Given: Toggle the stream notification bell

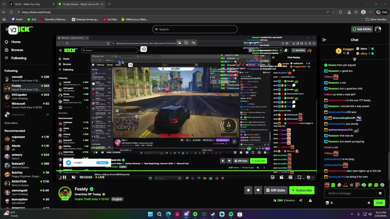Looking at the screenshot, I should (x=248, y=190).
